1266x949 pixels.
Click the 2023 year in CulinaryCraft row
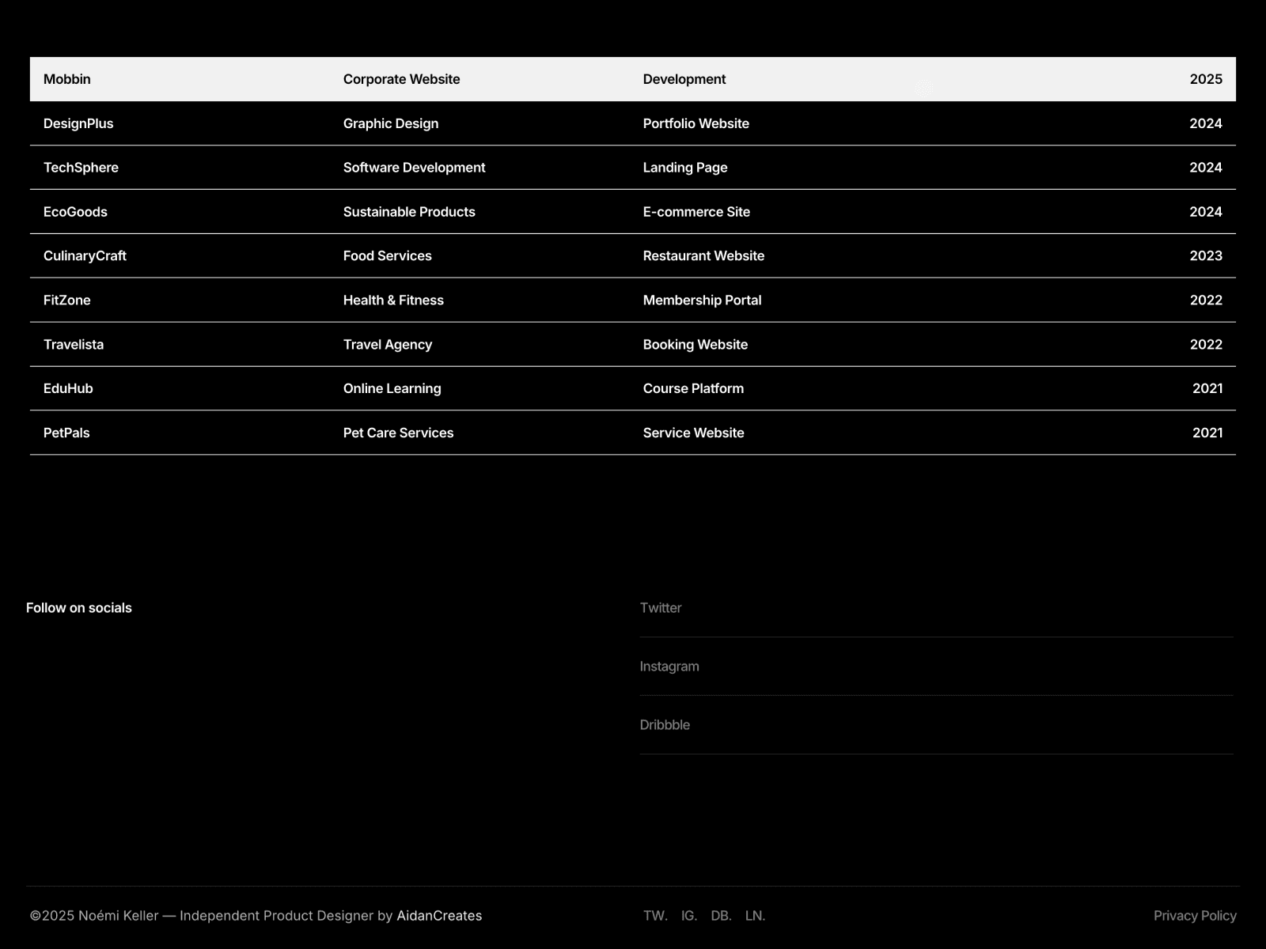point(1206,256)
